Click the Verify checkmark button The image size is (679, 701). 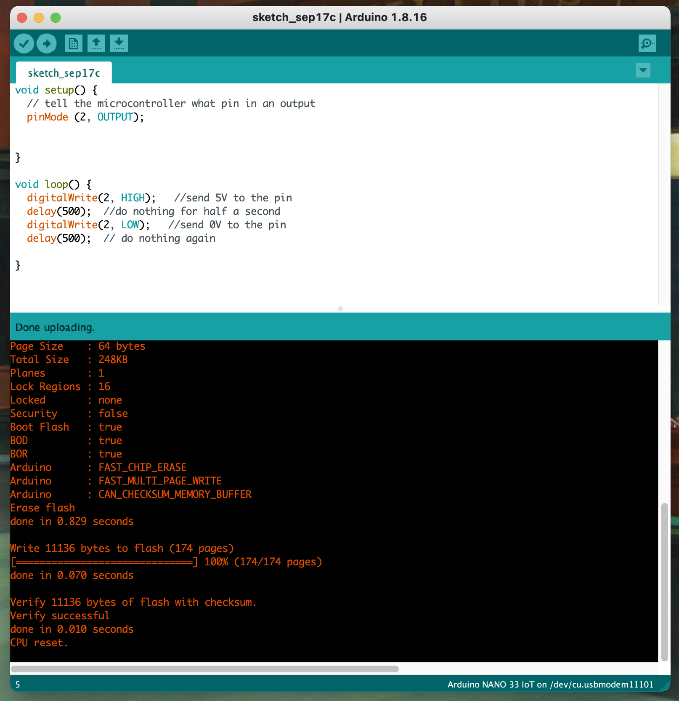click(x=24, y=43)
